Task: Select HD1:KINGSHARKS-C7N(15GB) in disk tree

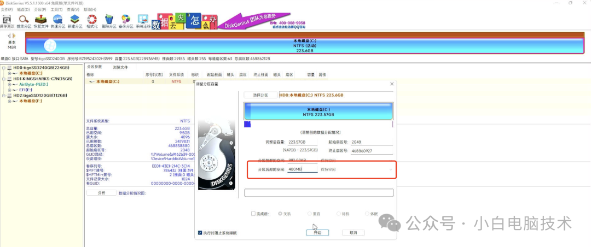Action: 43,79
